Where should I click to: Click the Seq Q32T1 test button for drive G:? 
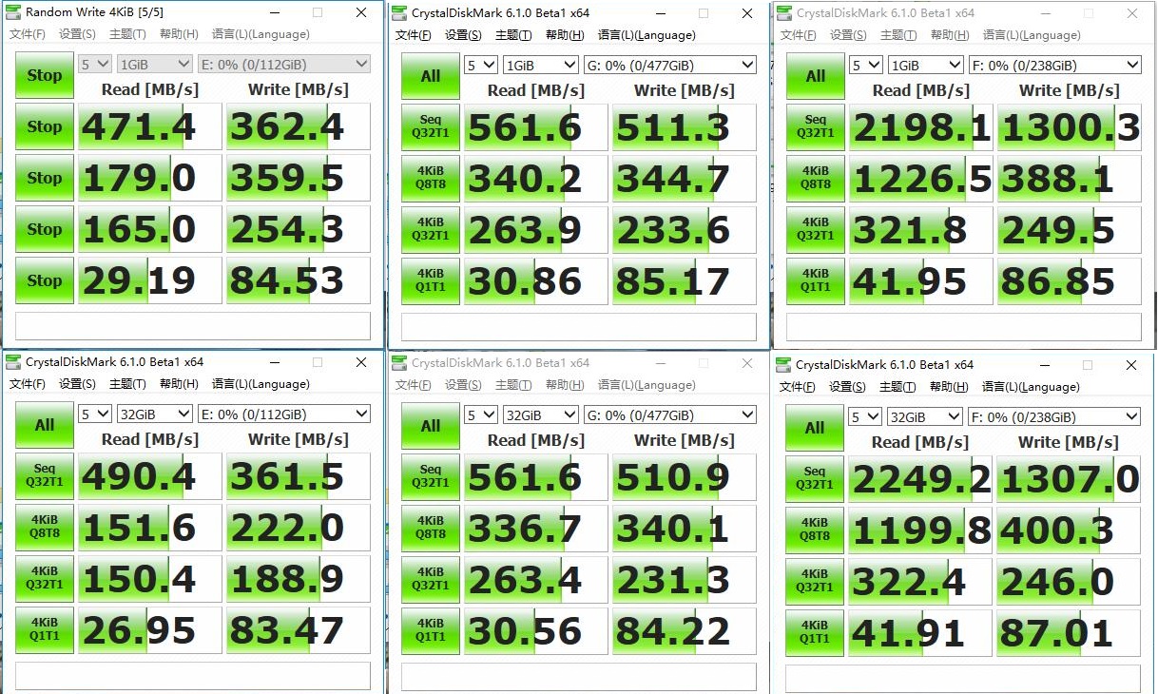click(x=430, y=127)
